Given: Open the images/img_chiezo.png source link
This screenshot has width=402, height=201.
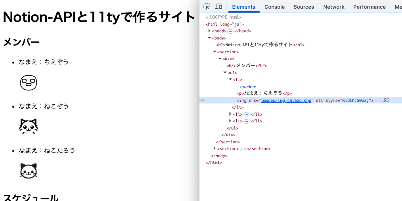Looking at the screenshot, I should [286, 100].
